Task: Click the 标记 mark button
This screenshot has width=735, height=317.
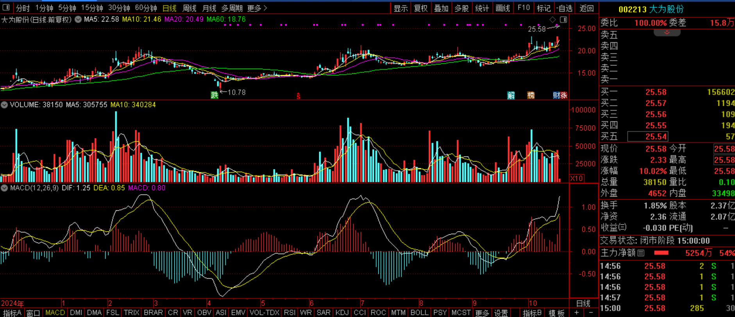Action: [x=544, y=8]
